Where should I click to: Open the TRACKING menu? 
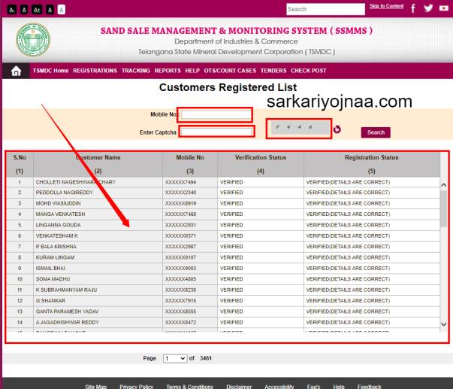[136, 71]
